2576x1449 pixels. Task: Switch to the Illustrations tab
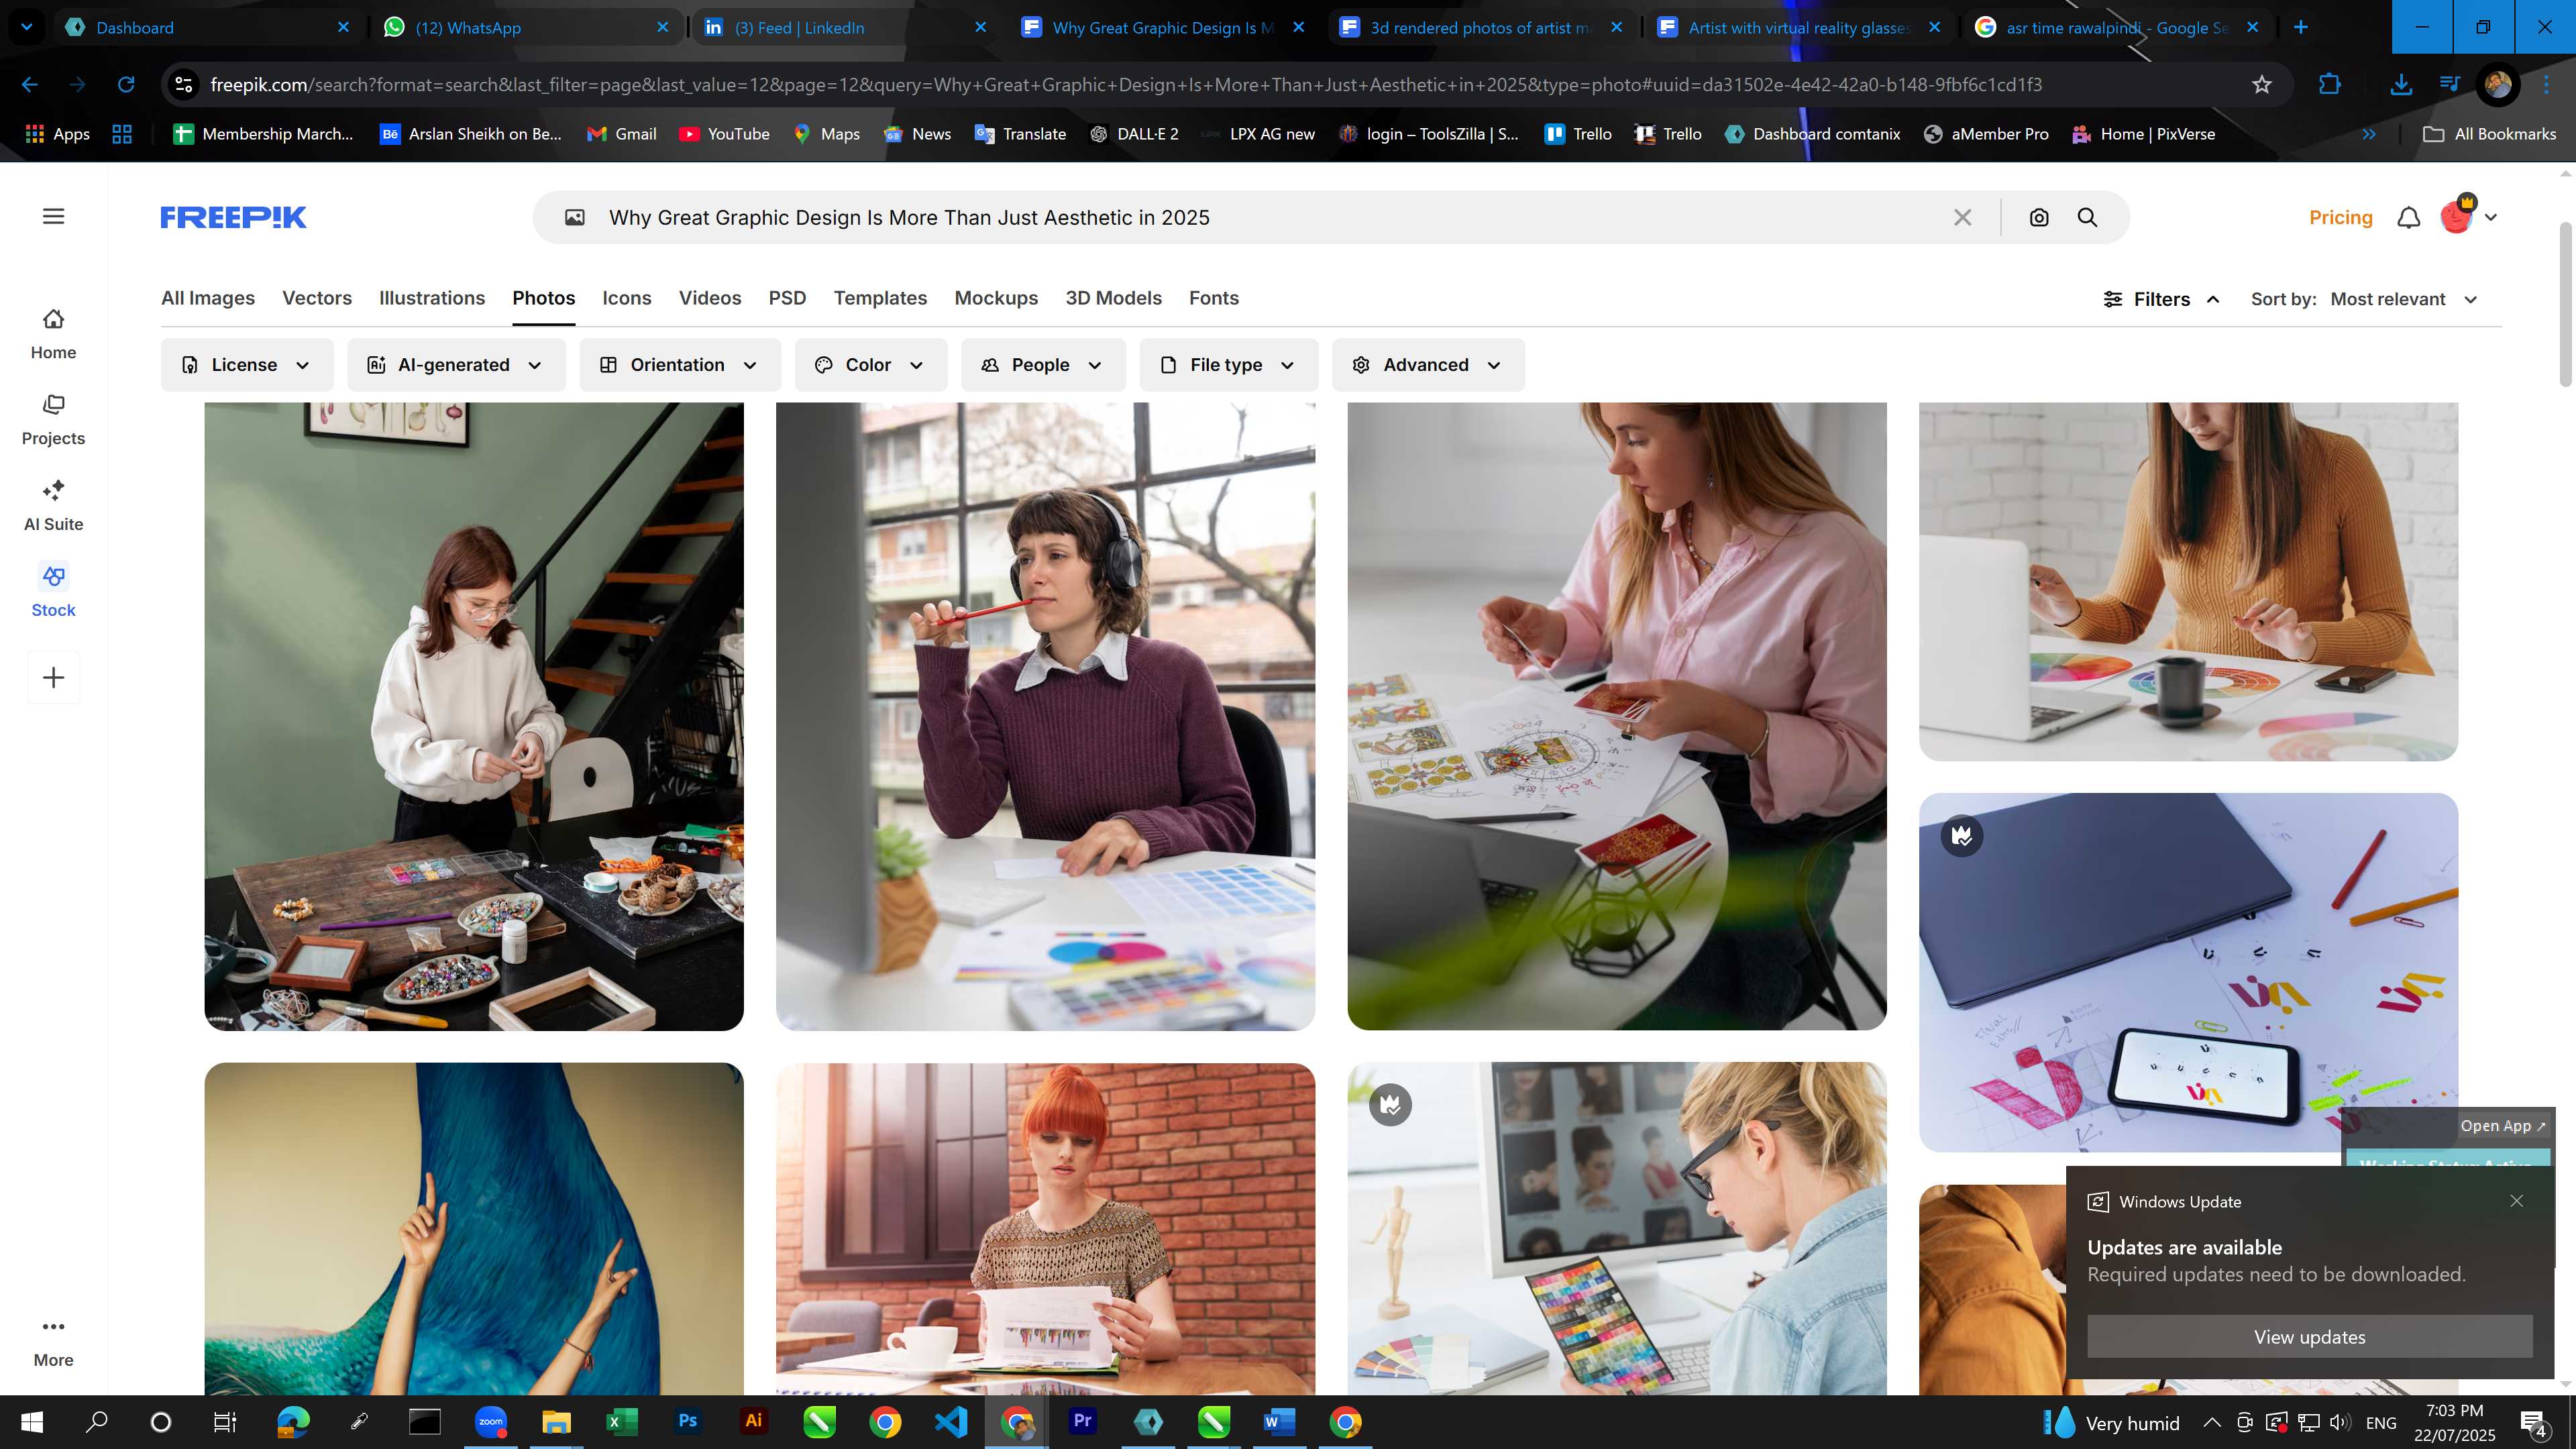pos(432,298)
